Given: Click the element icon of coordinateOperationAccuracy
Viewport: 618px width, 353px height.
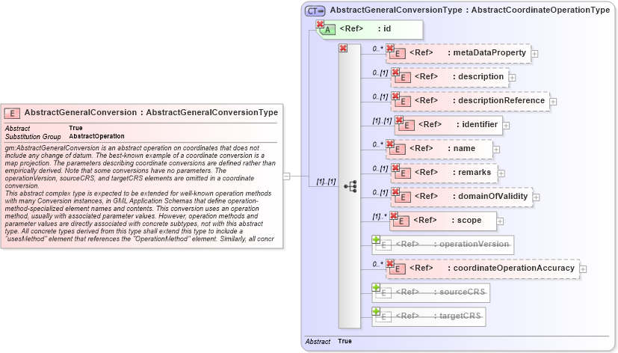Looking at the screenshot, I should click(398, 269).
